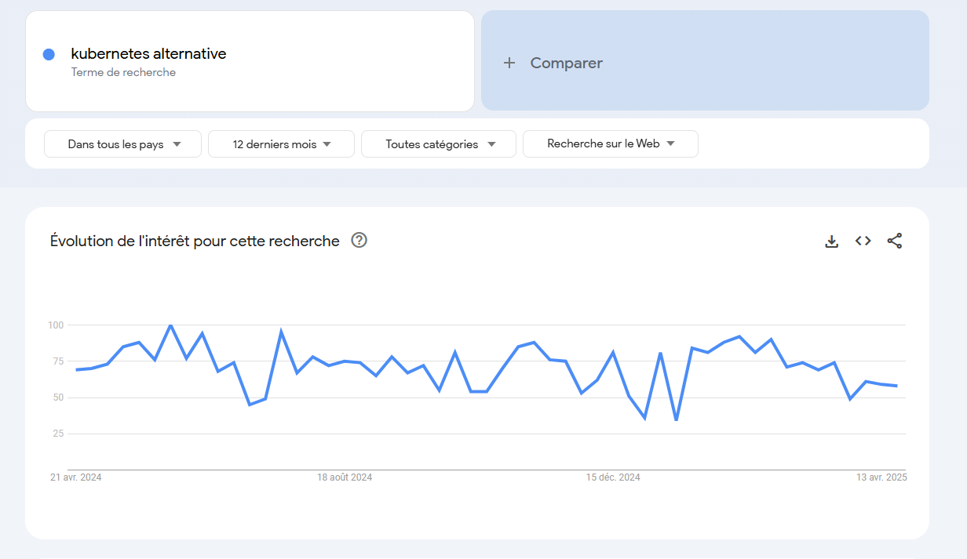Open the embed code icon

click(x=863, y=241)
